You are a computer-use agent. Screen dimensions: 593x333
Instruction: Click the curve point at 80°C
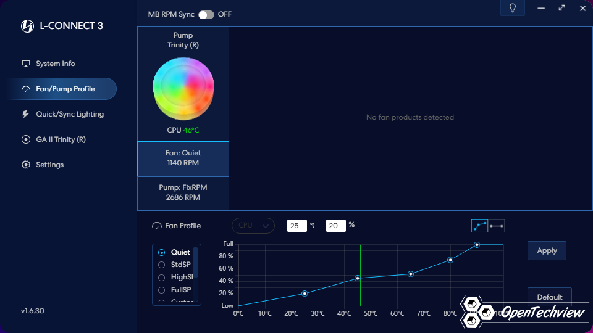[450, 260]
